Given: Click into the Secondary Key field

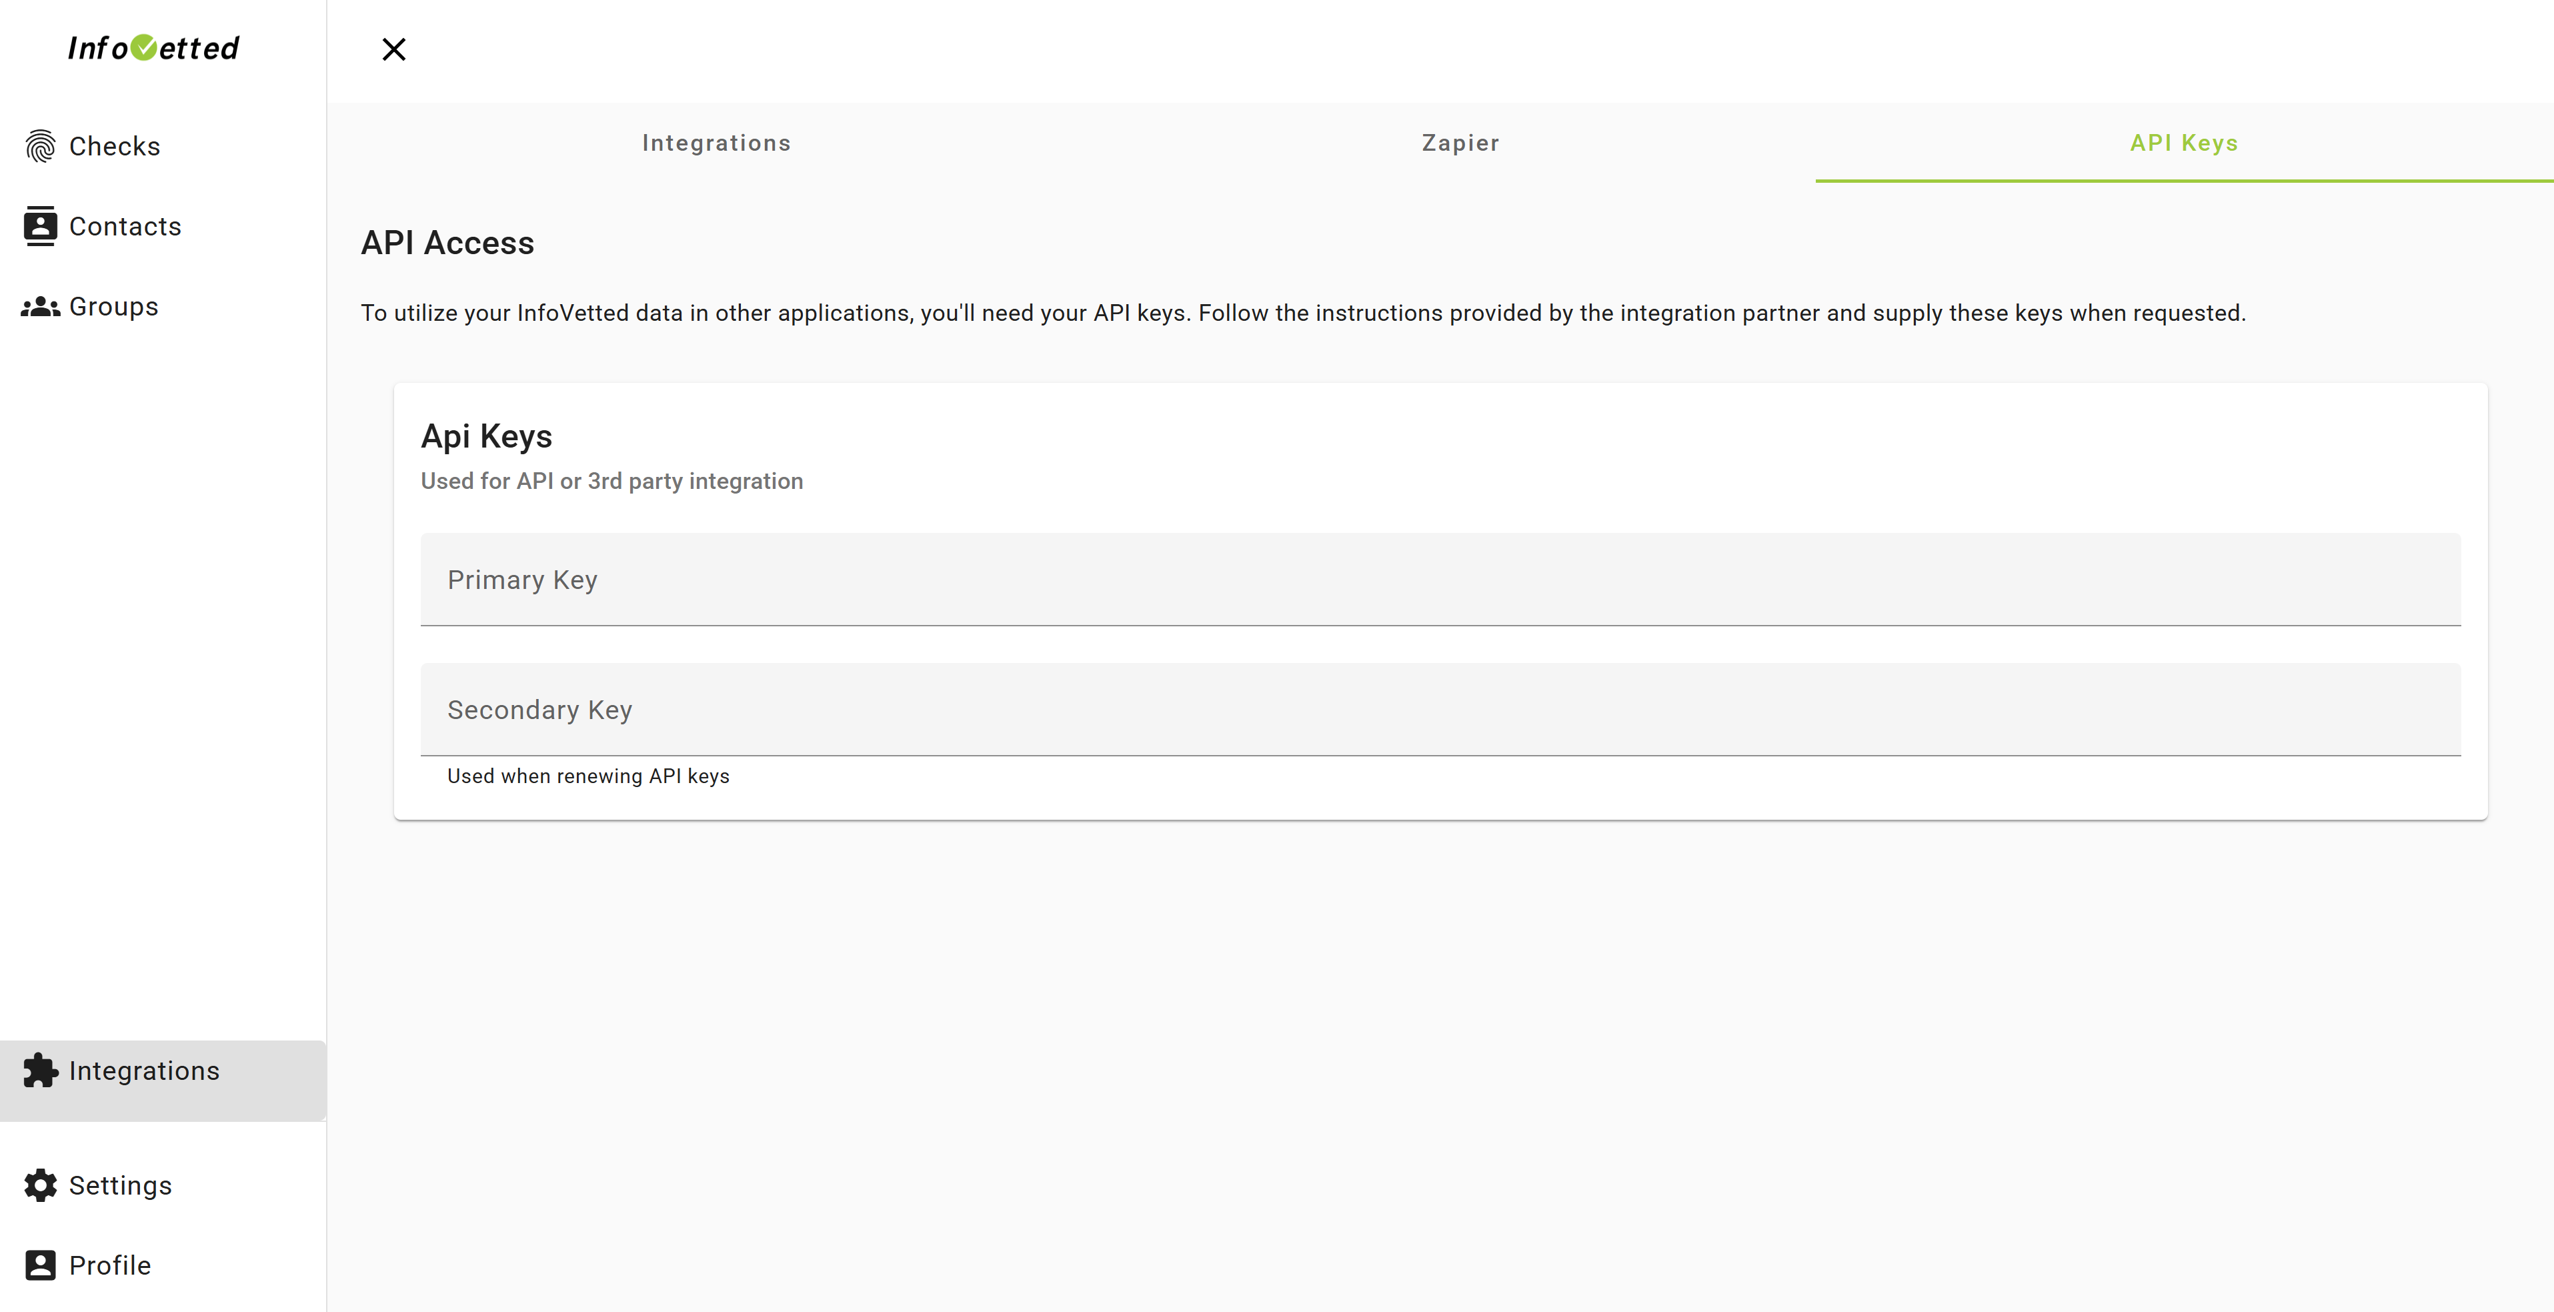Looking at the screenshot, I should point(1440,710).
